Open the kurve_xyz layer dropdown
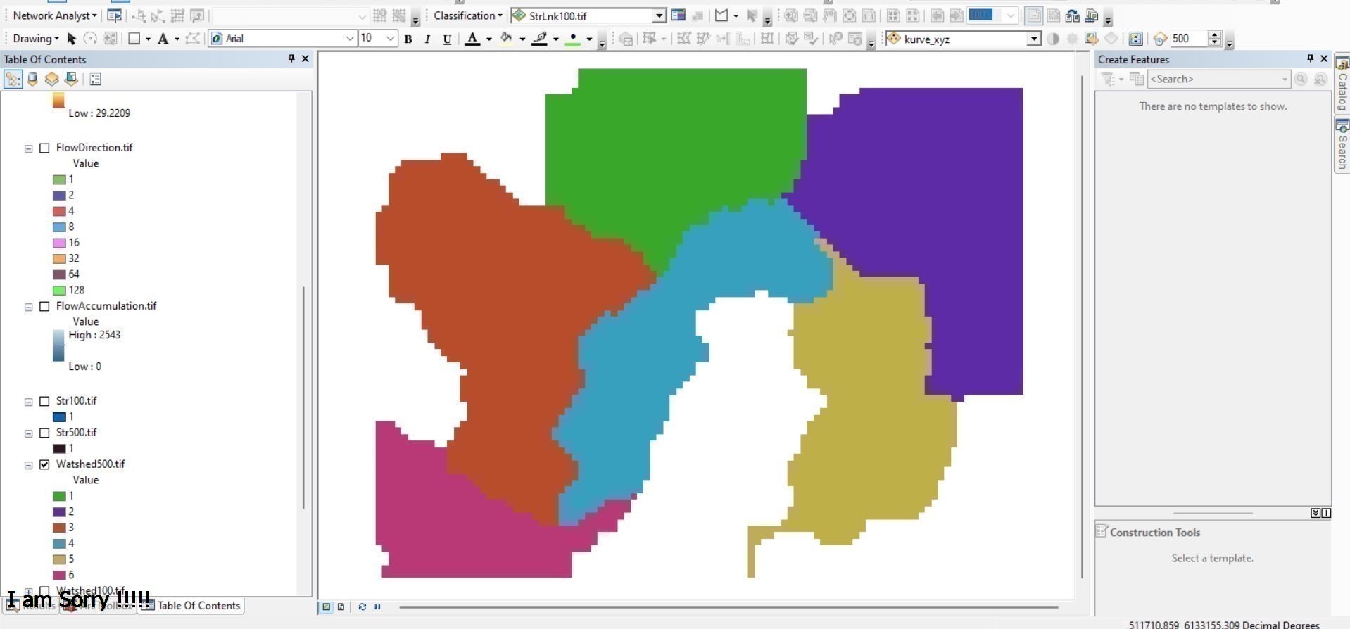The width and height of the screenshot is (1350, 629). (1033, 39)
